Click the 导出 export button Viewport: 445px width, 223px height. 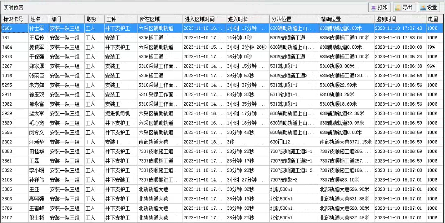tap(404, 7)
